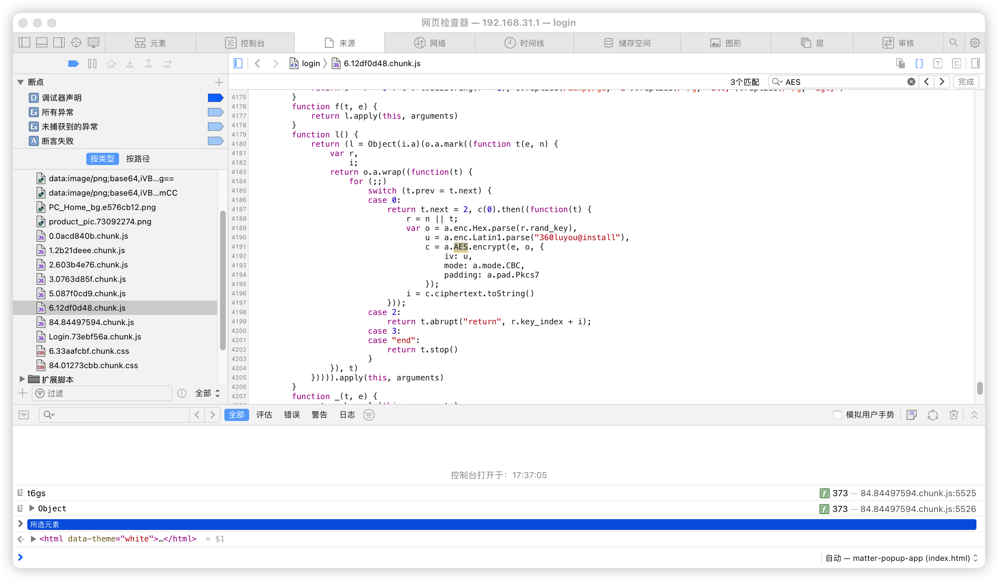Open Login.73ebf56a.chunk.js in the file list
This screenshot has width=998, height=581.
(x=95, y=337)
